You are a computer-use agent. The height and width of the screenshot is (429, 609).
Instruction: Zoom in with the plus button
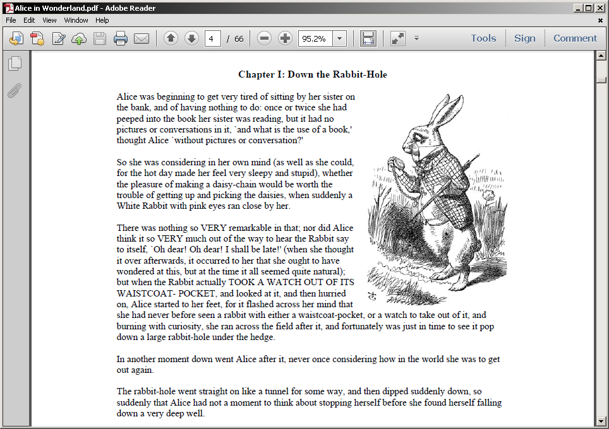pos(285,38)
